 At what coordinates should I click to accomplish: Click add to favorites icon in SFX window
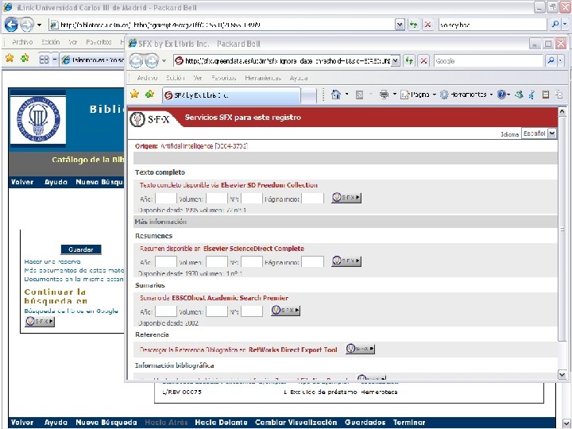pyautogui.click(x=149, y=94)
